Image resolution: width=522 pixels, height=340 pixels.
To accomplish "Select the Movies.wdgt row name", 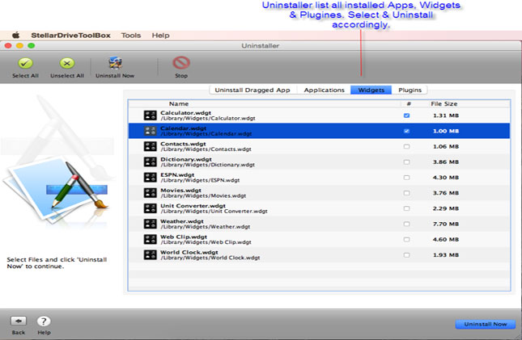I will (180, 190).
